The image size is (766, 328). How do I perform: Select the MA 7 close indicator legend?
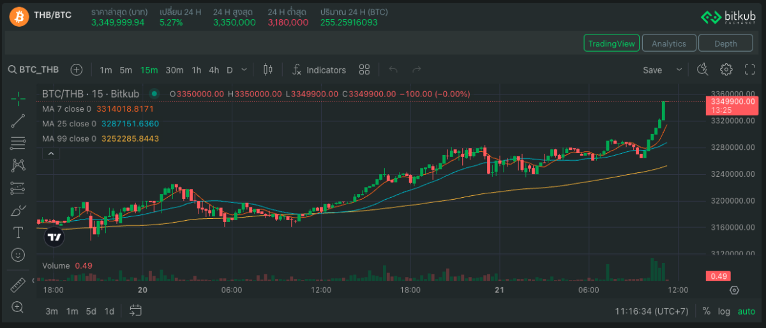pyautogui.click(x=66, y=108)
